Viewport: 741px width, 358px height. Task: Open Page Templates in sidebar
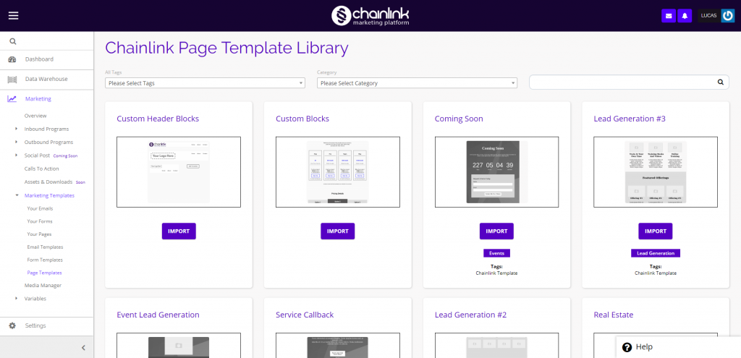tap(44, 273)
